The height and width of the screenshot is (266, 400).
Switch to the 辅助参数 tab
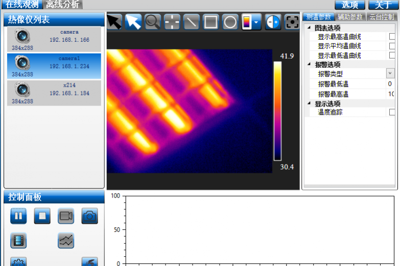pos(350,17)
